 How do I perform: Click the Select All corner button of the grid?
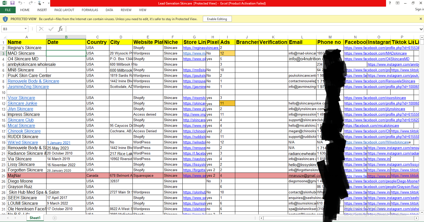3,37
